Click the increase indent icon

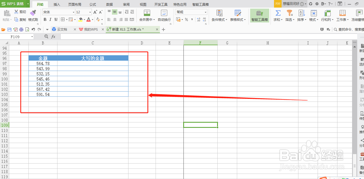[x=132, y=12]
